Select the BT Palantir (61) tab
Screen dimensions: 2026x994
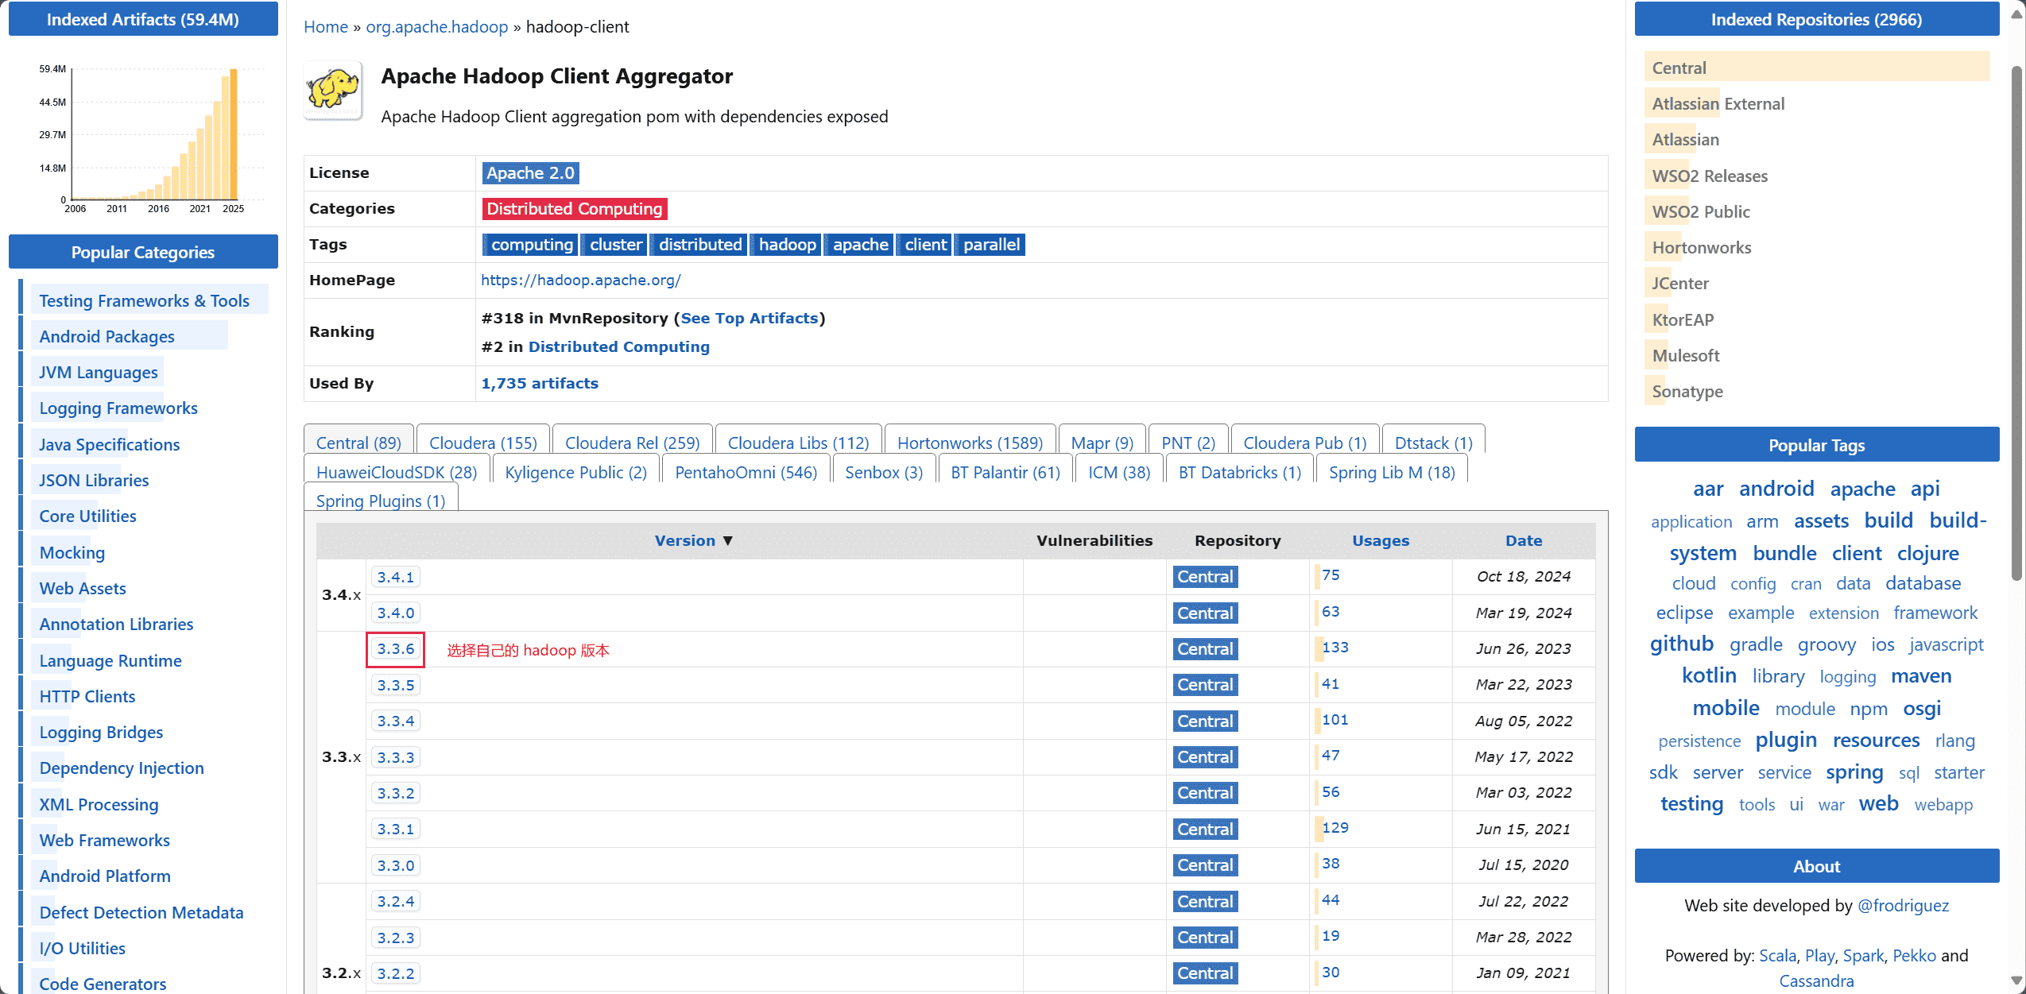[x=1005, y=472]
